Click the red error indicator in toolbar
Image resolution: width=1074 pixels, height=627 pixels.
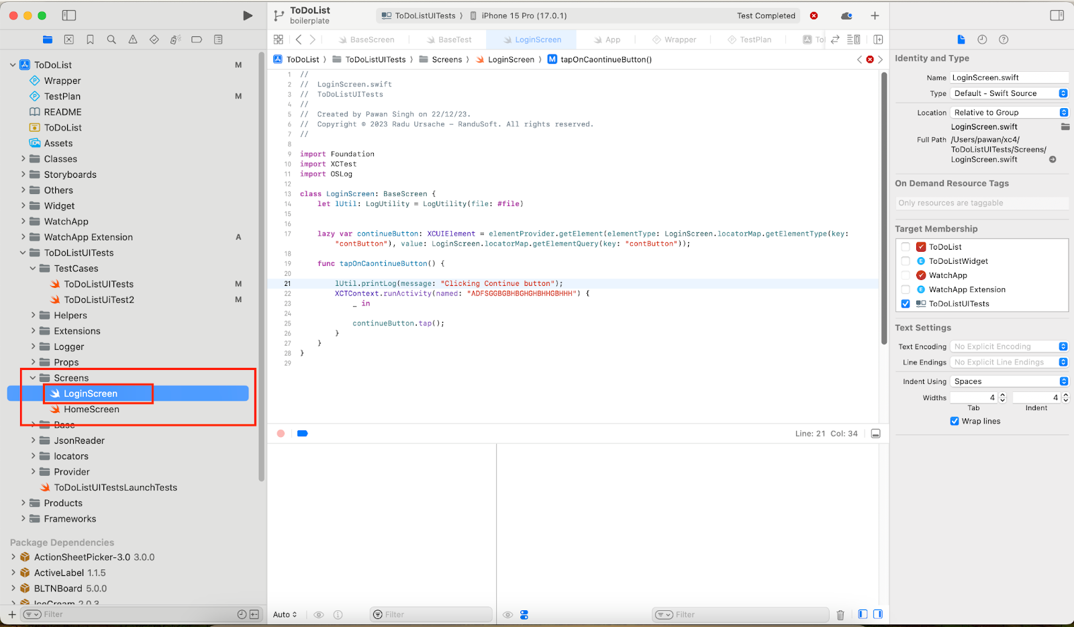(x=814, y=15)
